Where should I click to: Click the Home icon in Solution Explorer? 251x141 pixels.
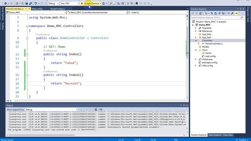pyautogui.click(x=200, y=13)
